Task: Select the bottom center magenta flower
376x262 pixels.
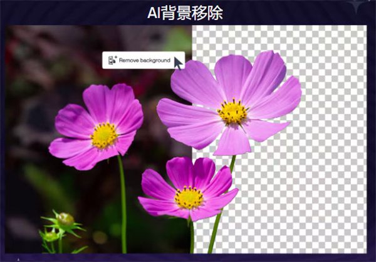Action: click(188, 189)
